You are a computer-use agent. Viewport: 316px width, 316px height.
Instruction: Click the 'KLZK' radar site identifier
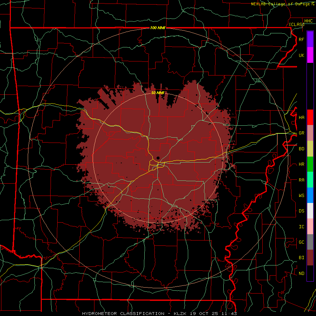click(180, 314)
